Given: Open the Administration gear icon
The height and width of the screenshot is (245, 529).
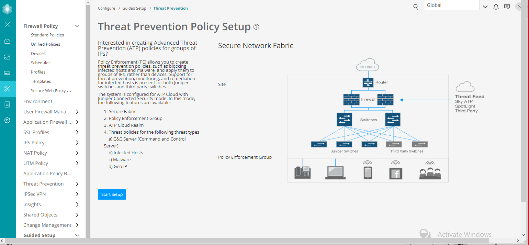Looking at the screenshot, I should 8,120.
